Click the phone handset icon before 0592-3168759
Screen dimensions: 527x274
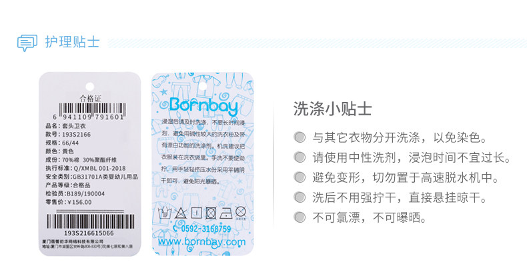(x=175, y=229)
